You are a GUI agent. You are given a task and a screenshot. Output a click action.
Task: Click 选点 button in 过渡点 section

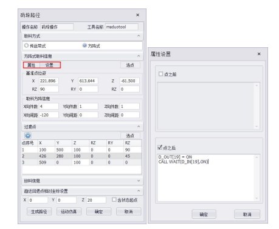tap(130, 136)
